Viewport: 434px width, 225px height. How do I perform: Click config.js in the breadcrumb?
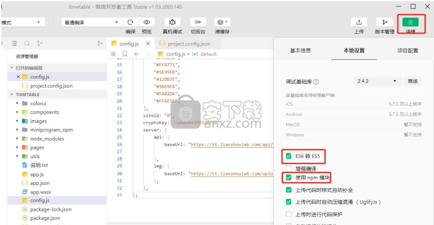pos(176,54)
